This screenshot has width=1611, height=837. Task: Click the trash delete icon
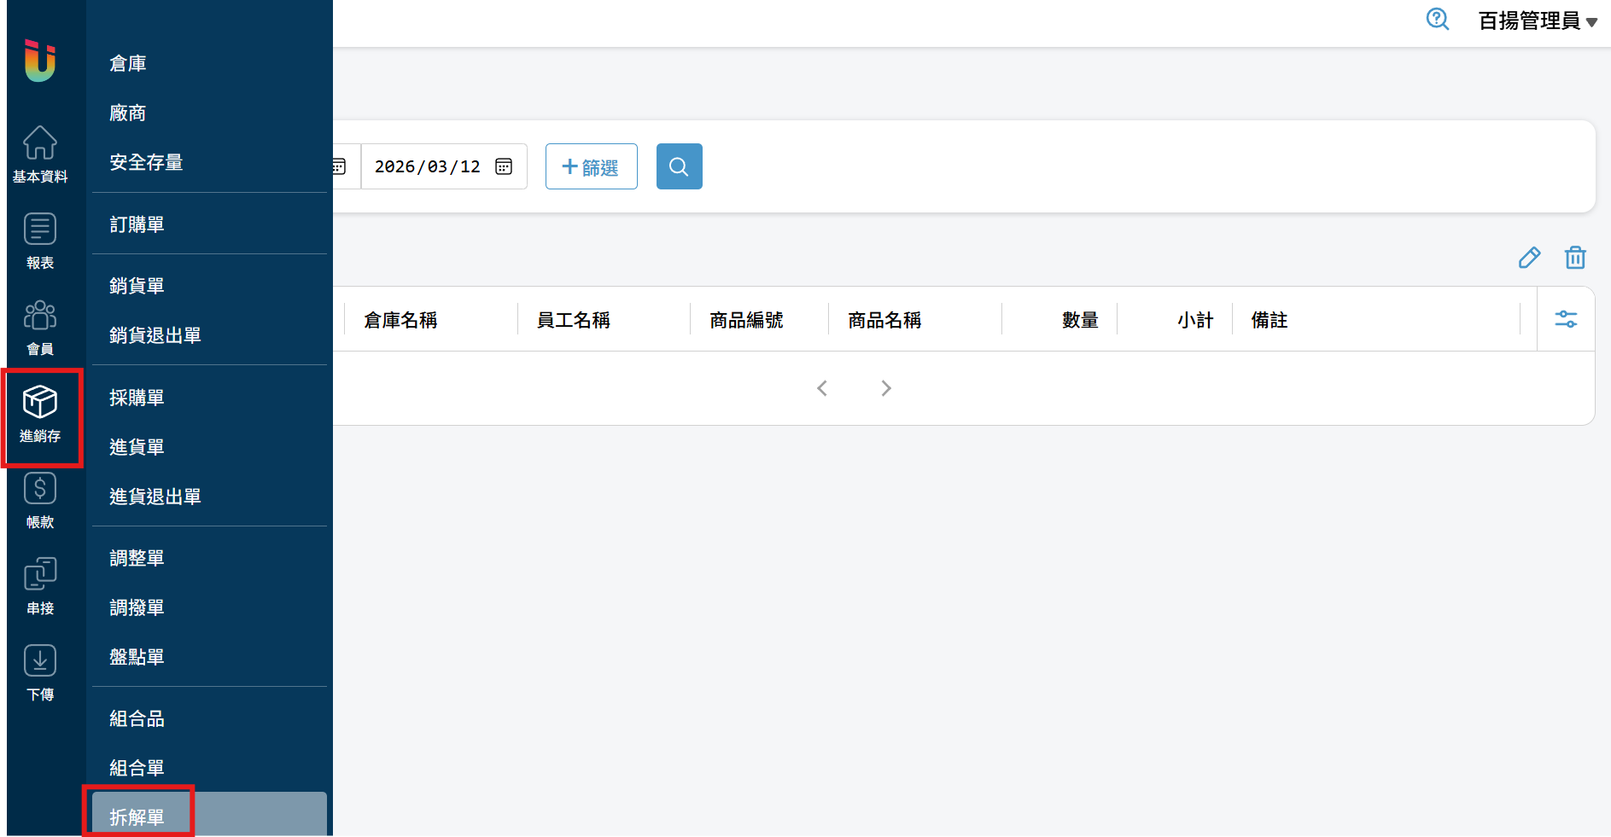[1575, 258]
